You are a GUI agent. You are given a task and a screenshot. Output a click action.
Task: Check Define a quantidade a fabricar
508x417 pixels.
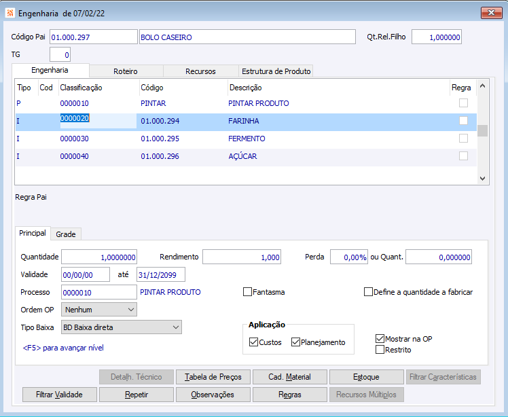(x=369, y=292)
